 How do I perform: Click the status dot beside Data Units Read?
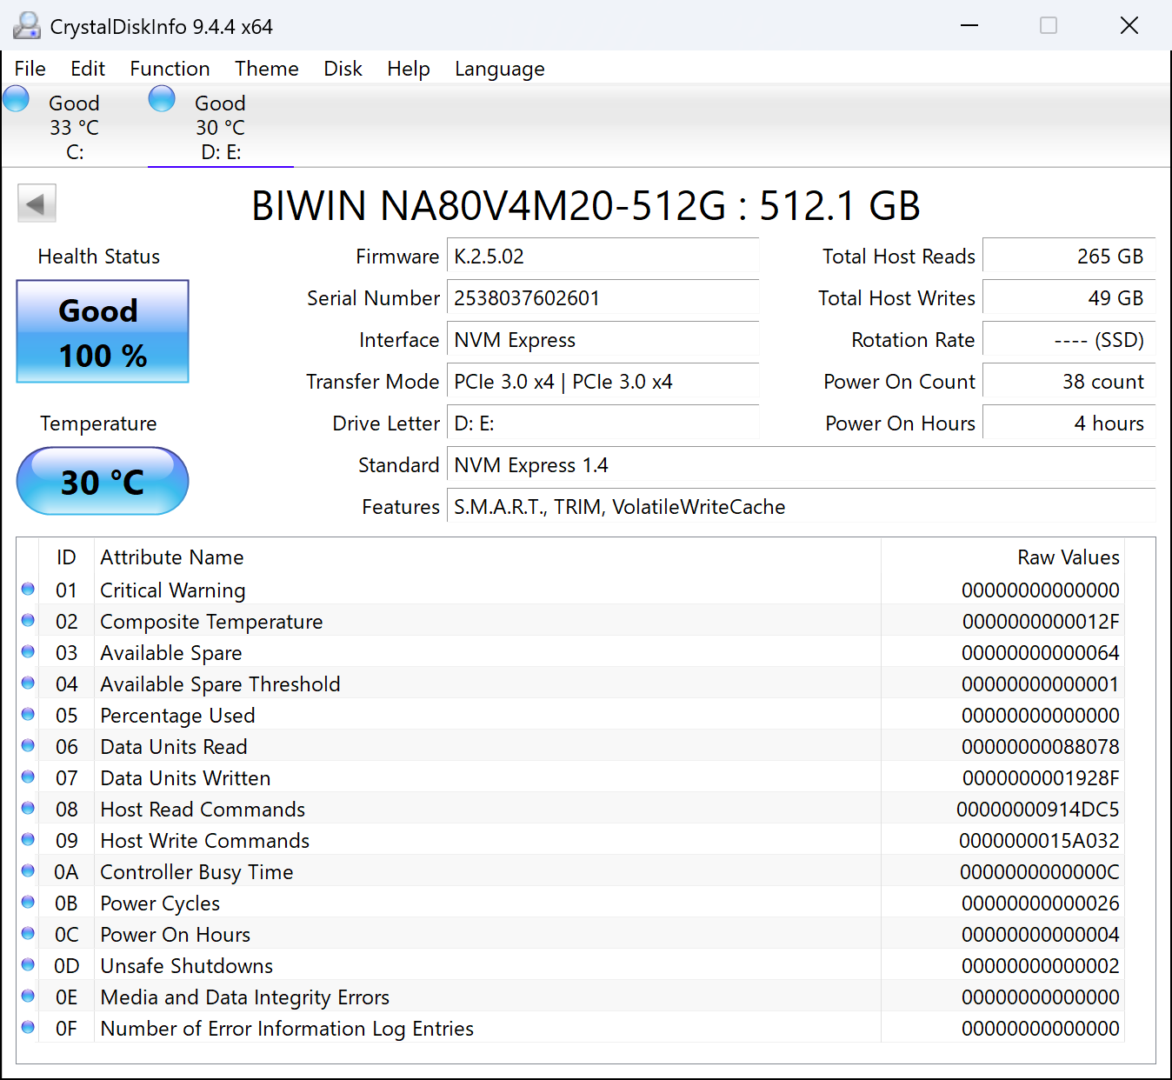tap(28, 745)
